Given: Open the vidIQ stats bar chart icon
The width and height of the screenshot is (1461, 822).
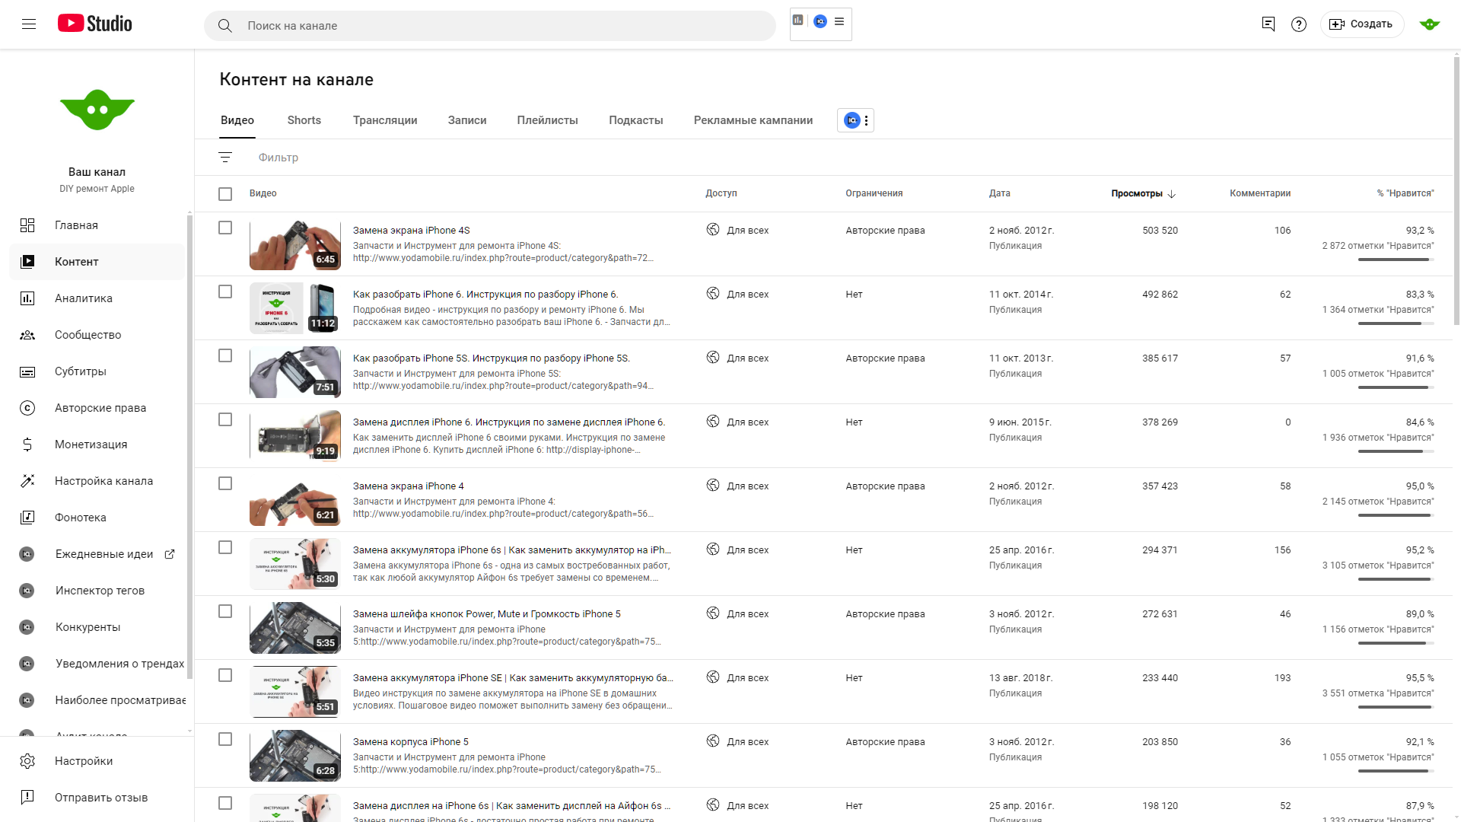Looking at the screenshot, I should click(797, 21).
